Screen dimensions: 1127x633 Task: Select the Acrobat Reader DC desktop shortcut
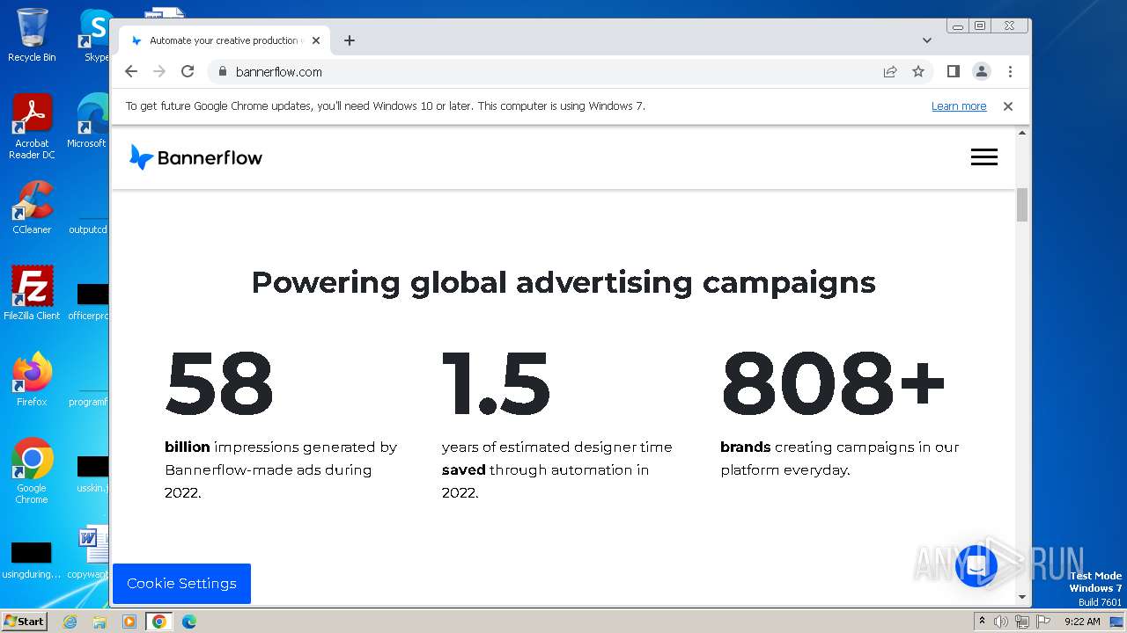coord(32,127)
